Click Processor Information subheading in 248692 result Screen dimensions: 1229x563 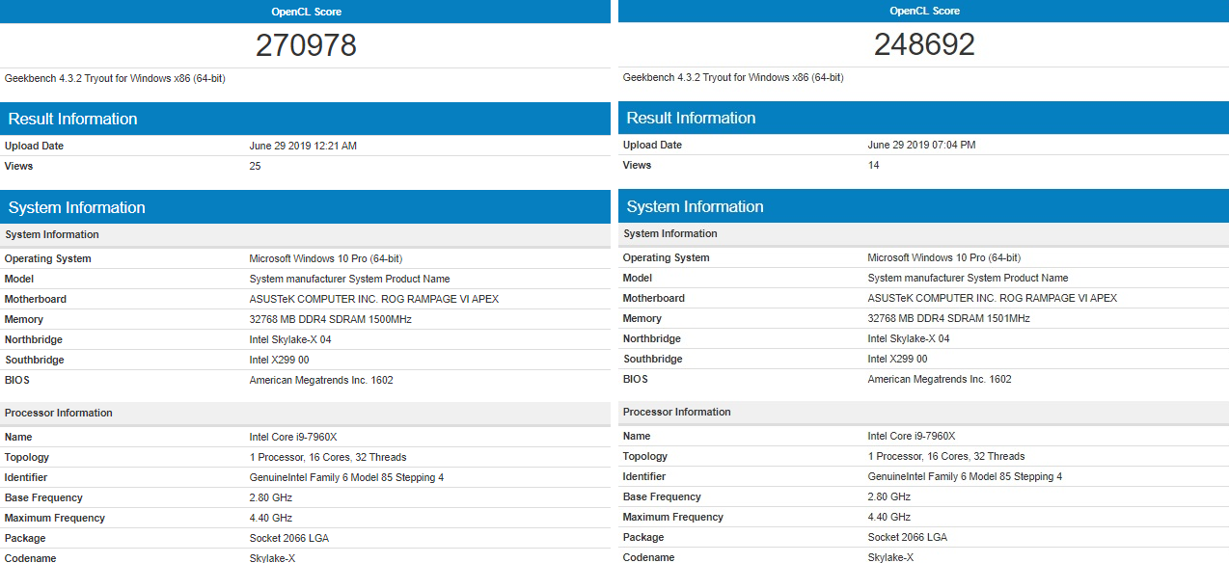677,412
